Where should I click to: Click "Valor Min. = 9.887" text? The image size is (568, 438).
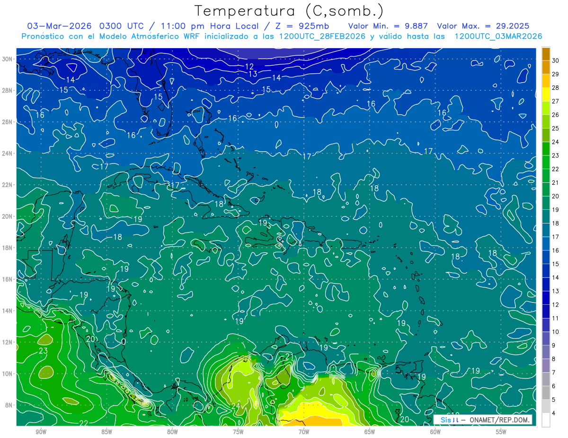pyautogui.click(x=389, y=26)
